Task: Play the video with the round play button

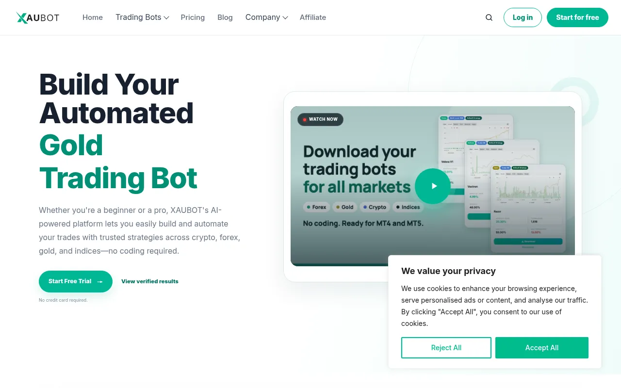Action: click(x=433, y=186)
